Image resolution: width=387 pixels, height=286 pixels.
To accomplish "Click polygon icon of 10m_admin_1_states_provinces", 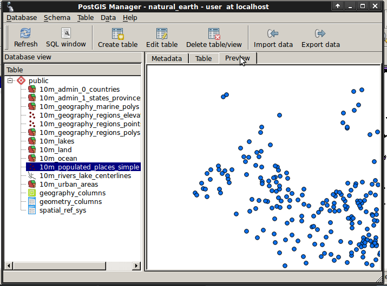I will [32, 98].
